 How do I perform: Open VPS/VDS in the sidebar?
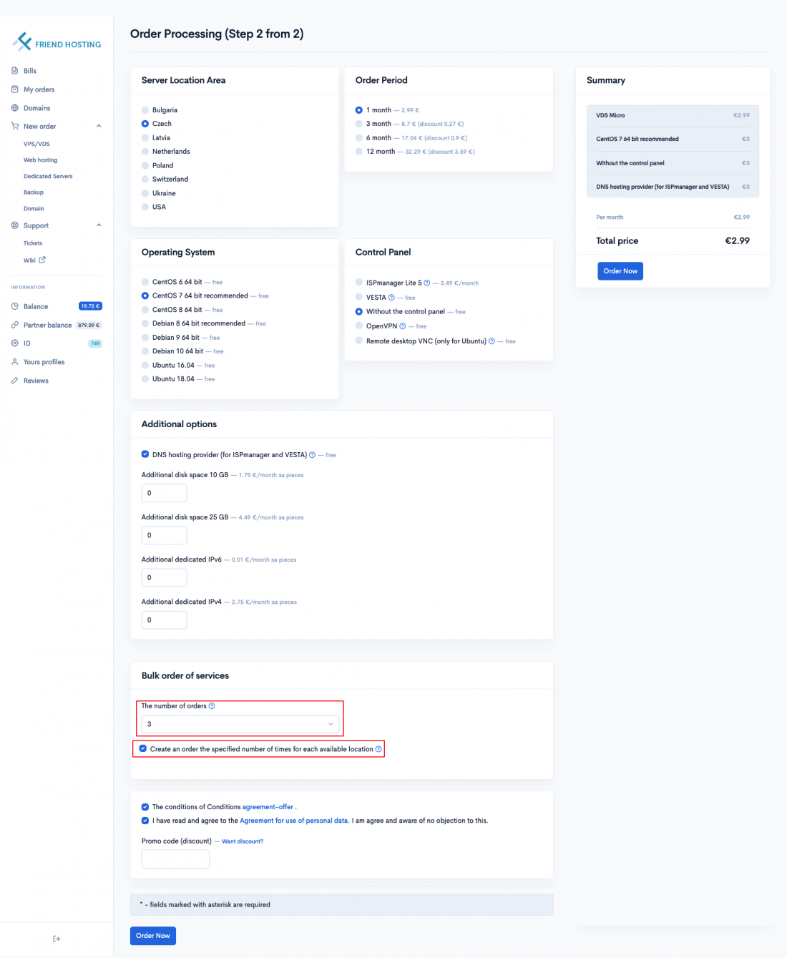coord(36,144)
